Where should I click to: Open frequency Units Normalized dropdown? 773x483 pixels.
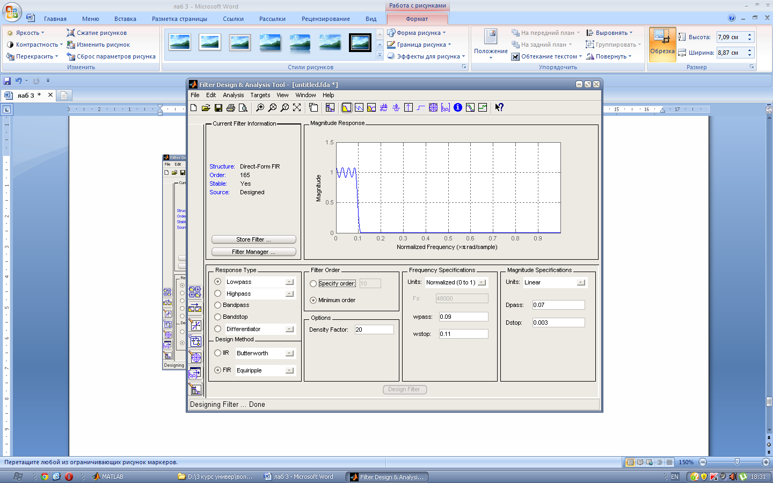[x=482, y=282]
